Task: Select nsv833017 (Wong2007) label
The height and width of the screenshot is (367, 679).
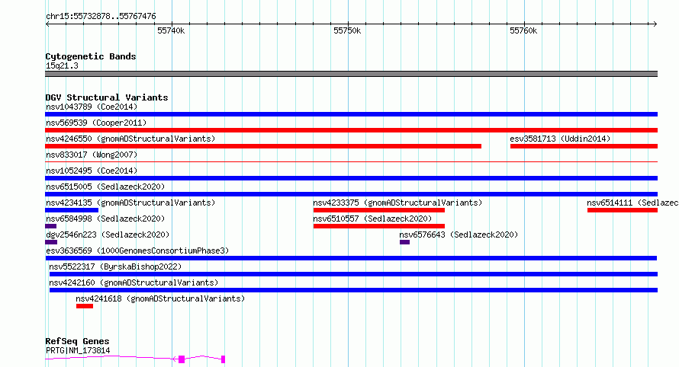Action: coord(92,155)
